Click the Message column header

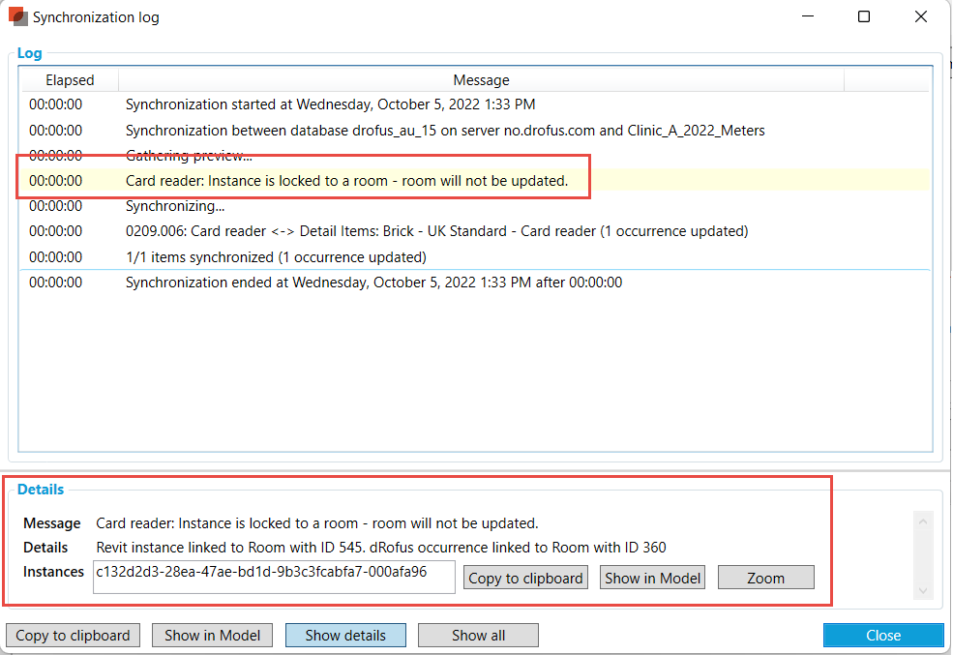coord(481,80)
